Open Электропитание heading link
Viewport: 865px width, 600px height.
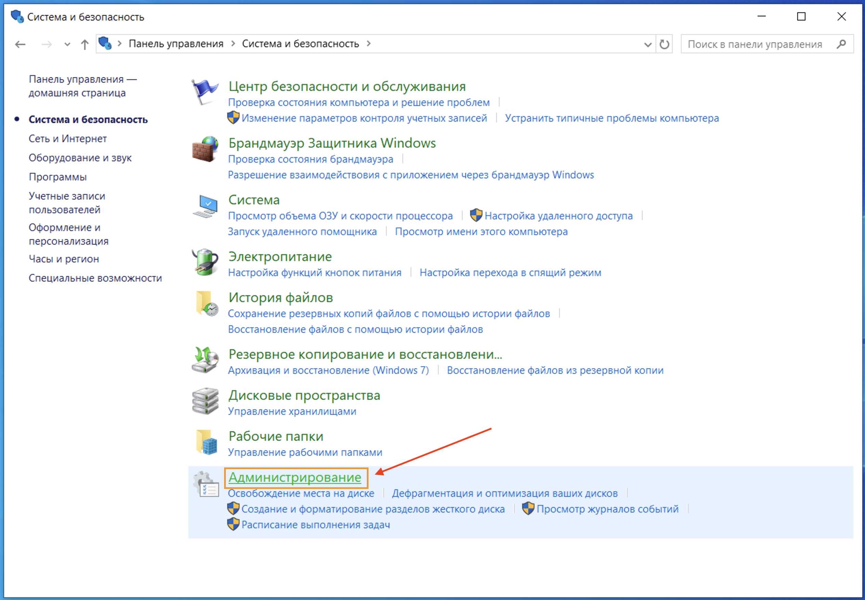(280, 257)
